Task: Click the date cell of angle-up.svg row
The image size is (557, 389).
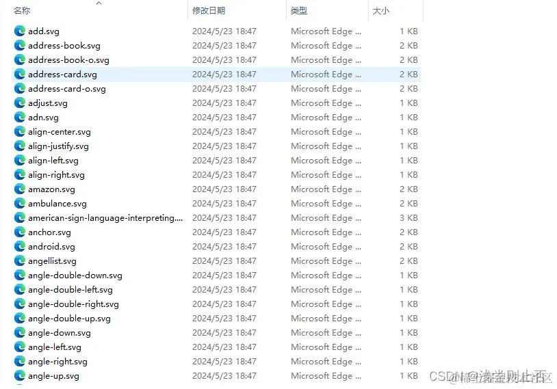Action: [x=224, y=376]
